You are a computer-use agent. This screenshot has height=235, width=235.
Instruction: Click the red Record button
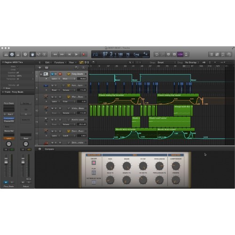[x=84, y=55]
